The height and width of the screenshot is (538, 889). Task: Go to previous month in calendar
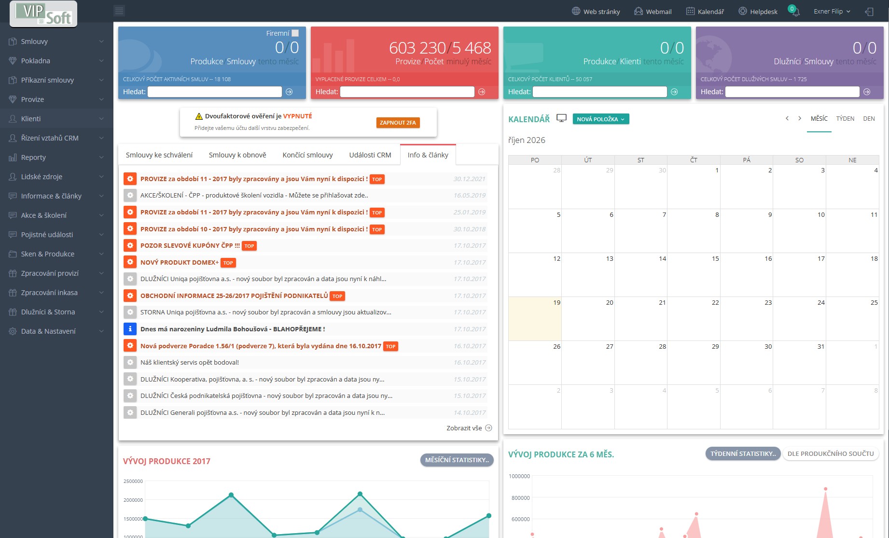coord(787,118)
